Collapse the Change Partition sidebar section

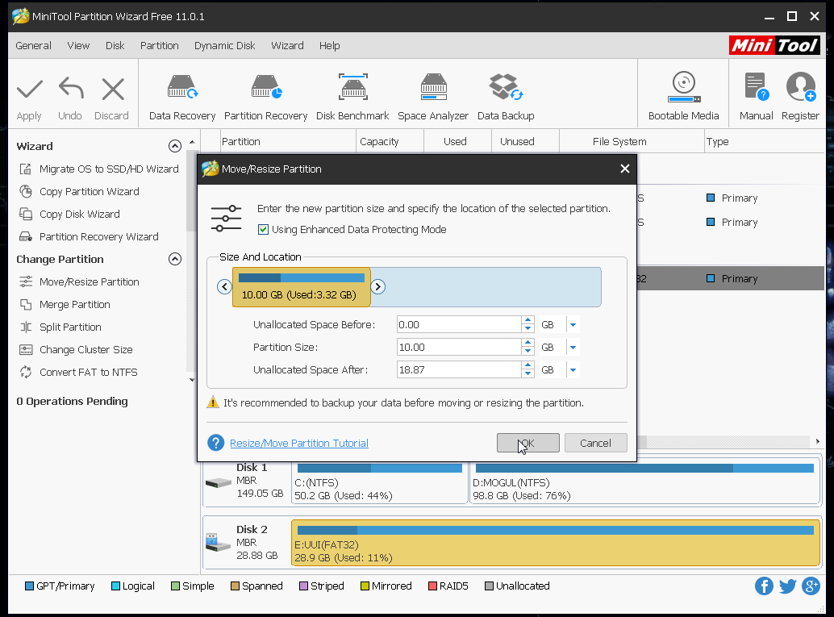coord(174,259)
